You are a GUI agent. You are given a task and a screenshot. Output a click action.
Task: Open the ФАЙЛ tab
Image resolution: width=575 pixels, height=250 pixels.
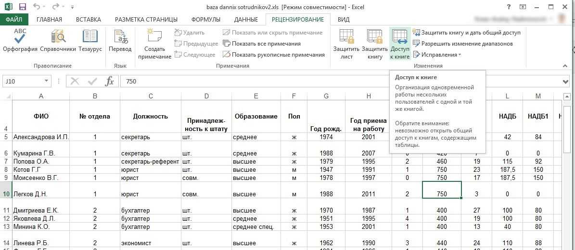coord(14,19)
